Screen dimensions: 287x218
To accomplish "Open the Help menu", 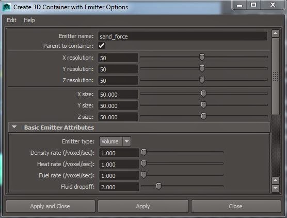I will pos(29,20).
